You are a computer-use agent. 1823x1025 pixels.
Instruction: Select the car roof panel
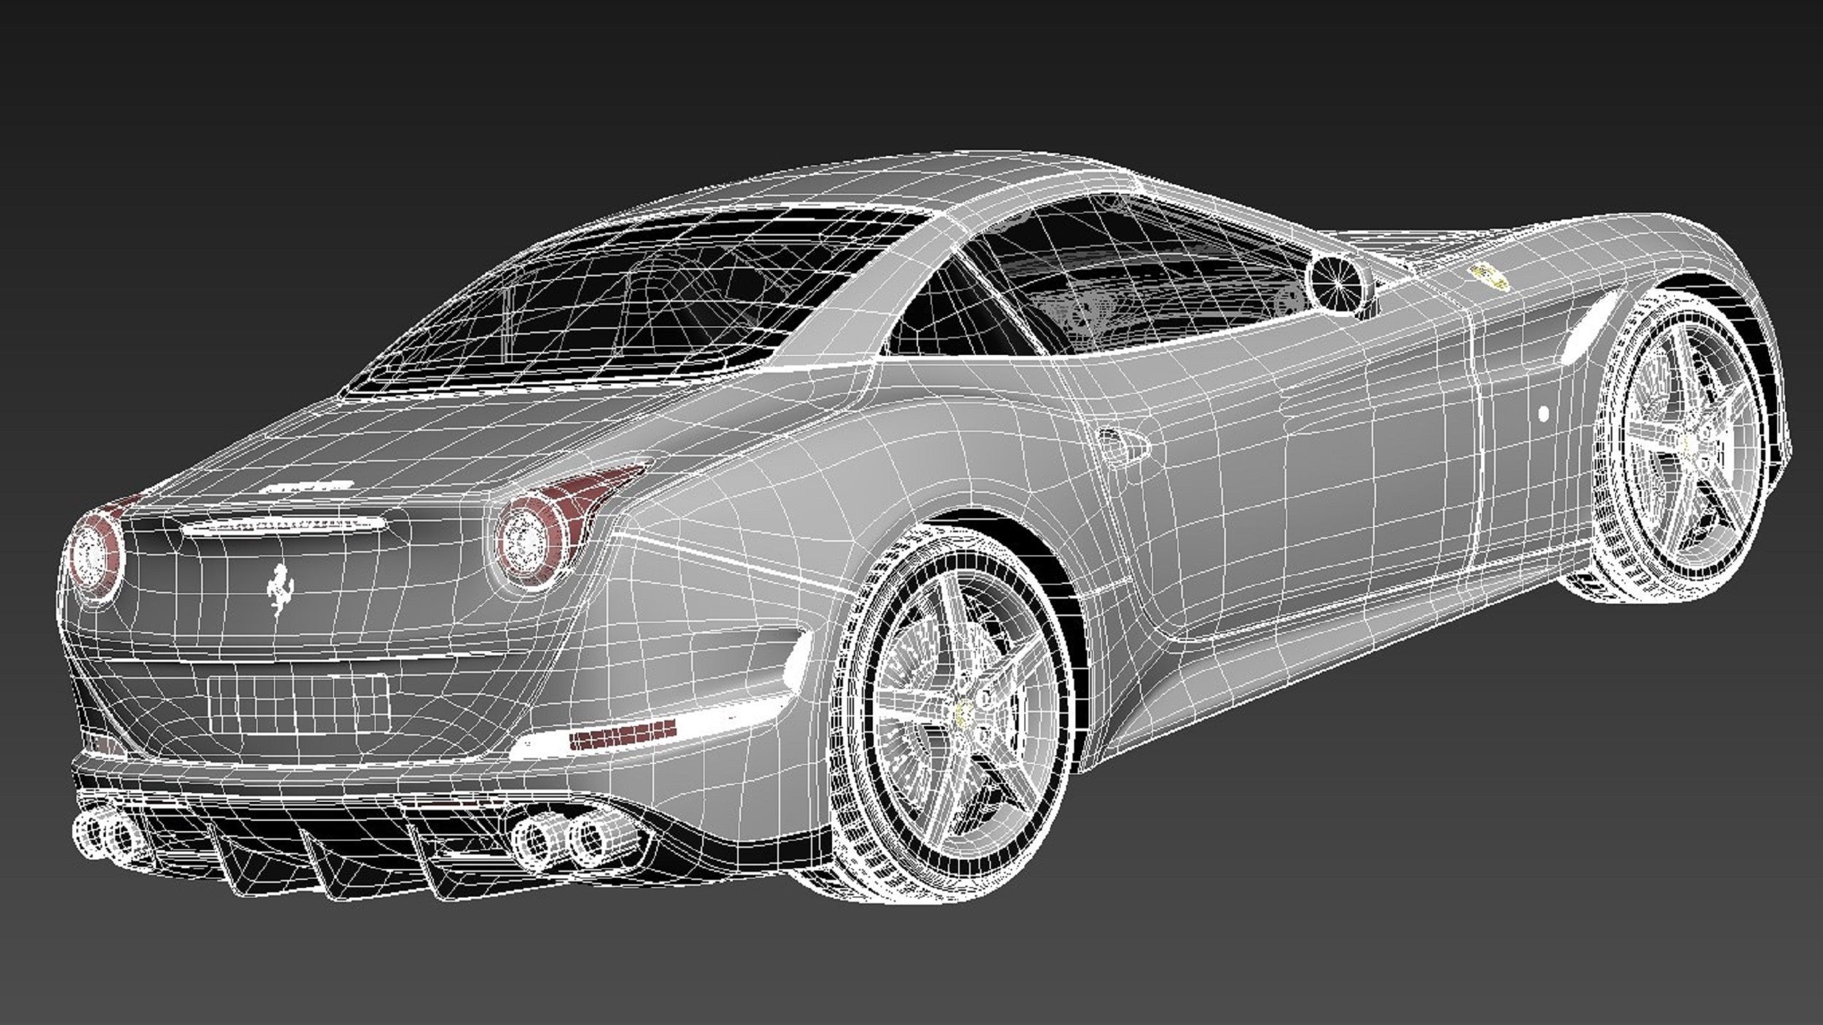coord(911,182)
